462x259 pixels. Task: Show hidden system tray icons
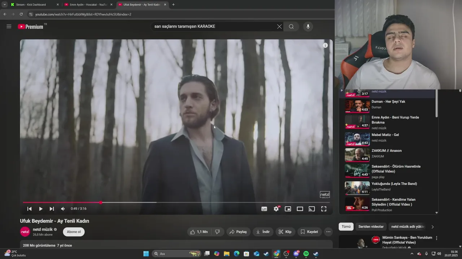pos(412,254)
